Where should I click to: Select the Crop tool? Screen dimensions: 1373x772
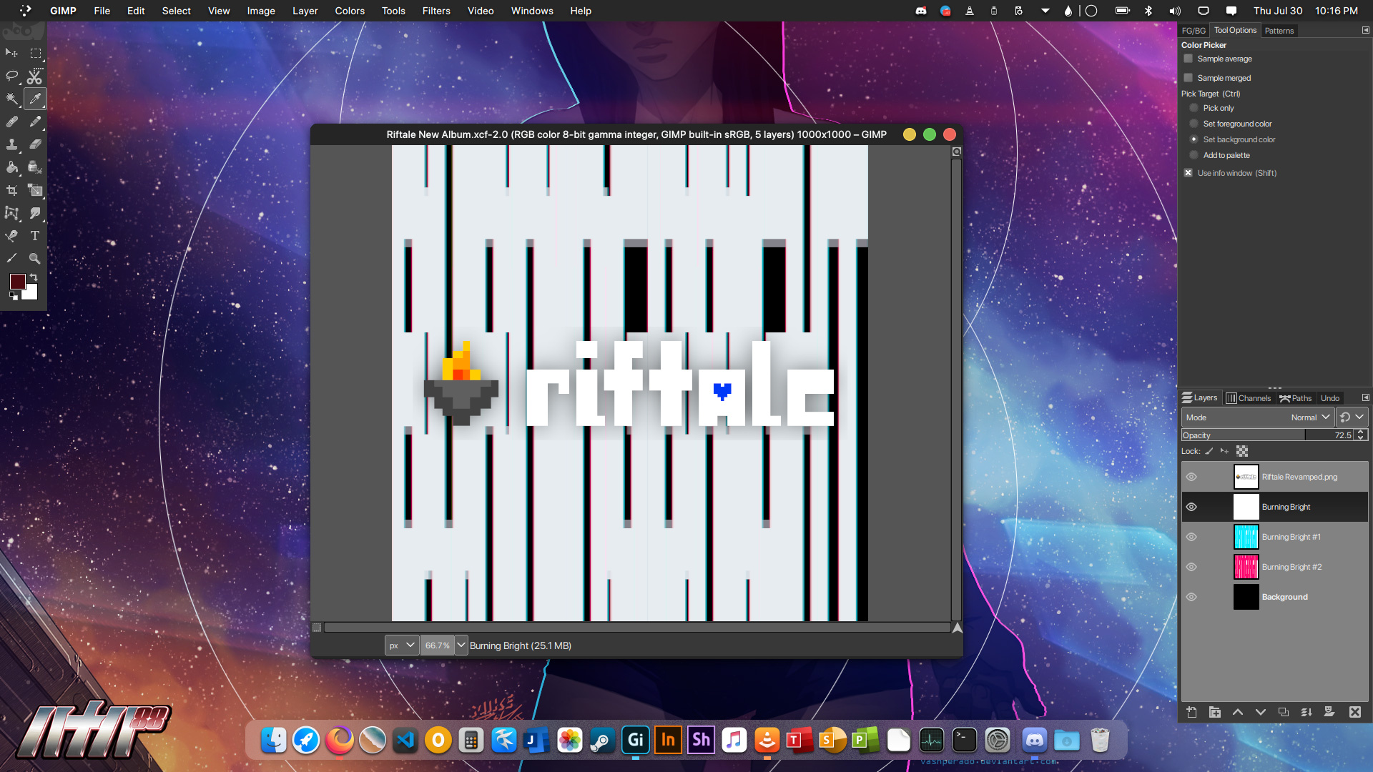pyautogui.click(x=12, y=190)
